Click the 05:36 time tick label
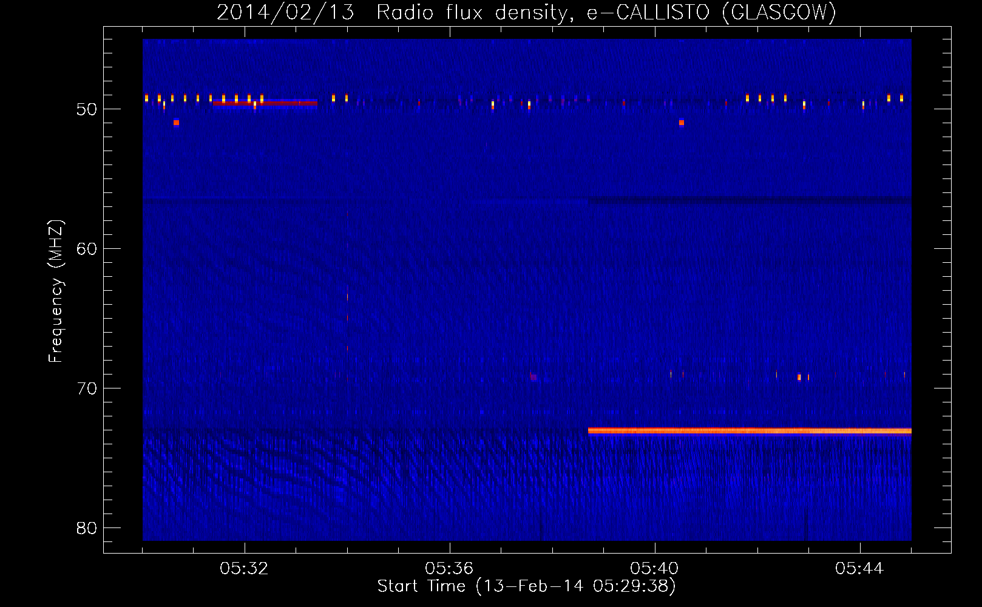Viewport: 982px width, 607px height. pos(449,568)
